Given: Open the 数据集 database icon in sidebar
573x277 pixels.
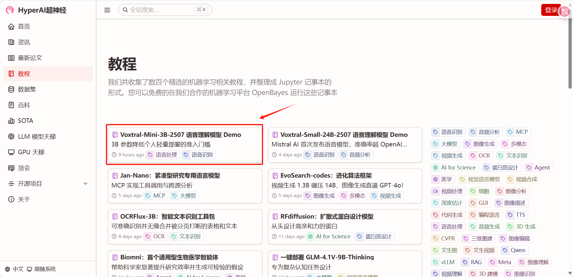Looking at the screenshot, I should click(11, 90).
